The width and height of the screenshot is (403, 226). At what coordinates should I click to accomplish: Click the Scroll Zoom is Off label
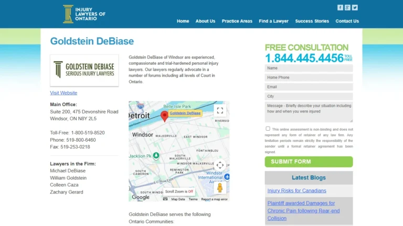click(179, 191)
